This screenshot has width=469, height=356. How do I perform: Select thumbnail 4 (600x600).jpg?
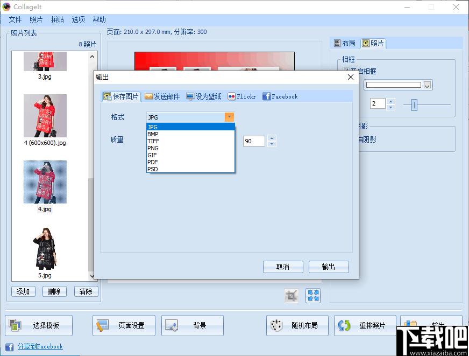pos(45,116)
